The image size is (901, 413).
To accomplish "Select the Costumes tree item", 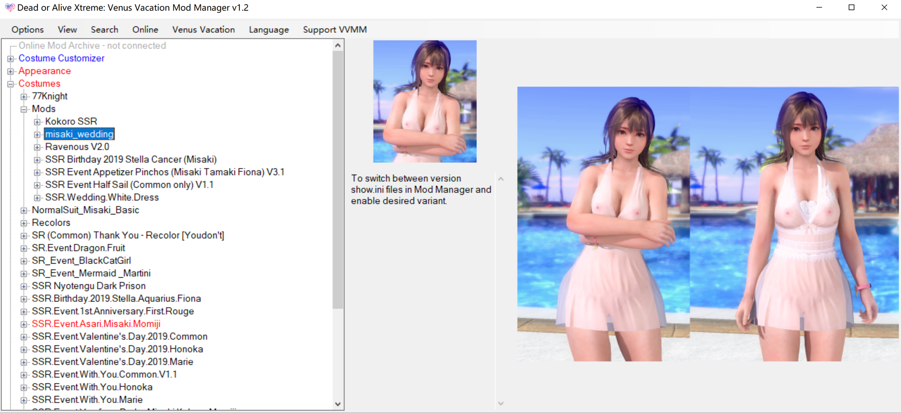I will 39,84.
